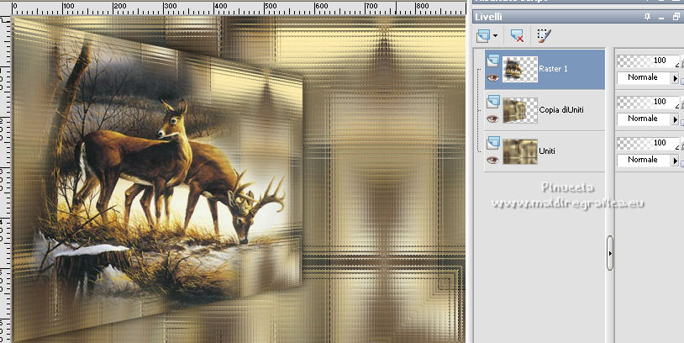Select the Raster 1 layer name
Screen dimensions: 684x343
(x=553, y=68)
